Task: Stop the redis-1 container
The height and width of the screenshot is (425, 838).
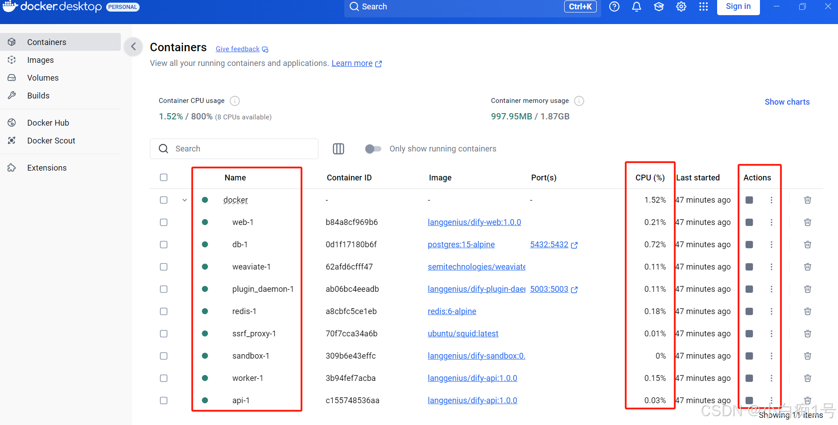Action: point(749,311)
